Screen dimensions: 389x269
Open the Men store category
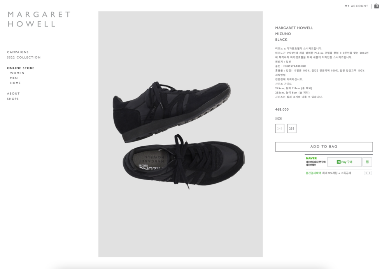pos(14,78)
